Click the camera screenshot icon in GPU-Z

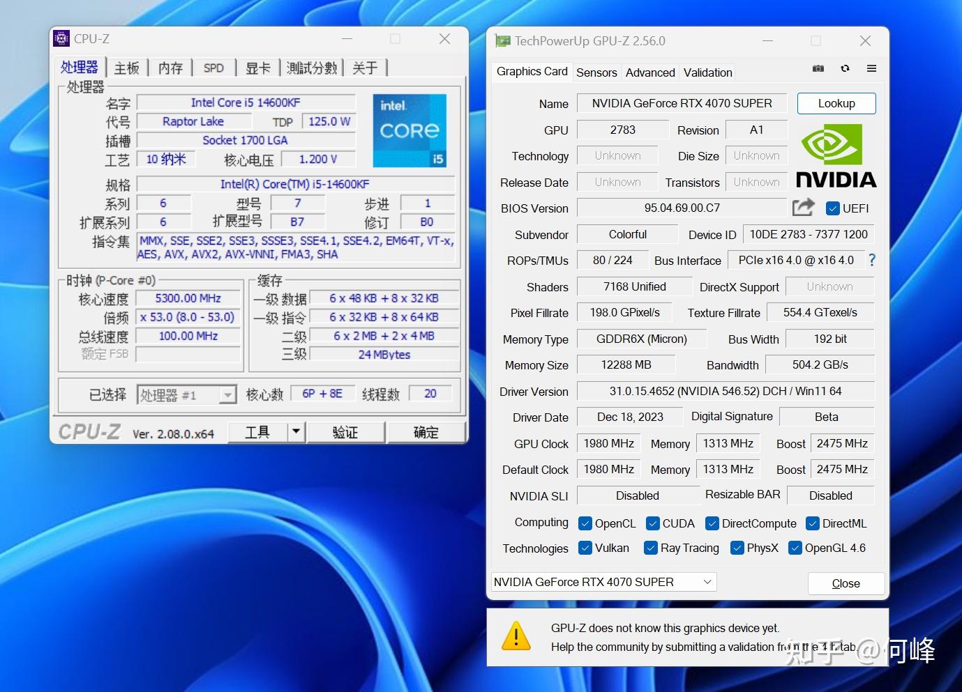point(818,68)
